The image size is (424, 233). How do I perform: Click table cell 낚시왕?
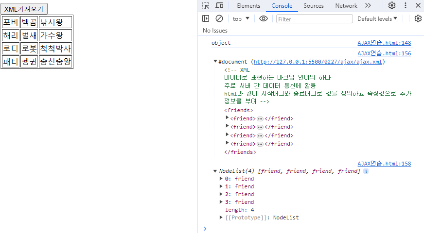pyautogui.click(x=55, y=22)
